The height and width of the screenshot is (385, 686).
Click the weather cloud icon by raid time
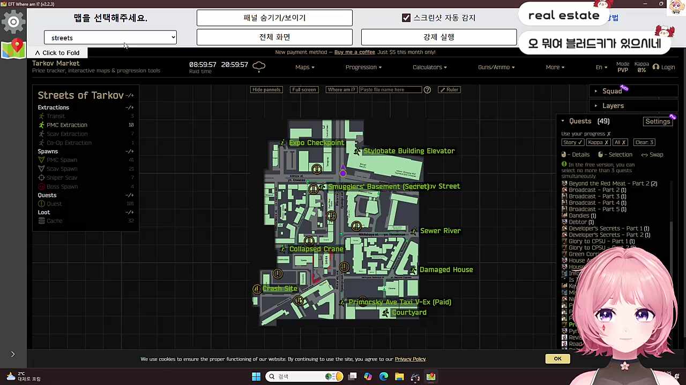(x=259, y=66)
